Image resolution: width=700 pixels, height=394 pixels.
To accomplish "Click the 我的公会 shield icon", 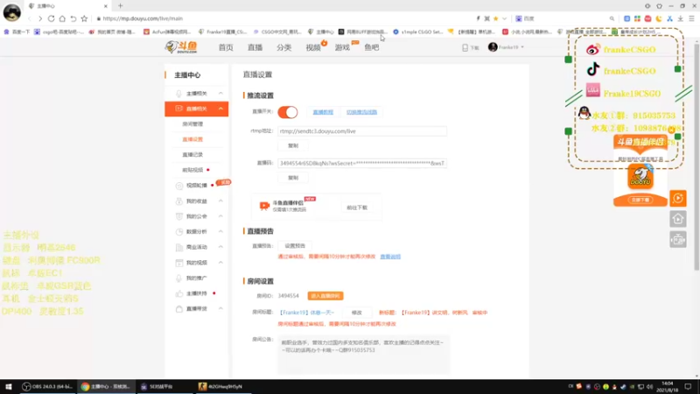I will tap(179, 216).
